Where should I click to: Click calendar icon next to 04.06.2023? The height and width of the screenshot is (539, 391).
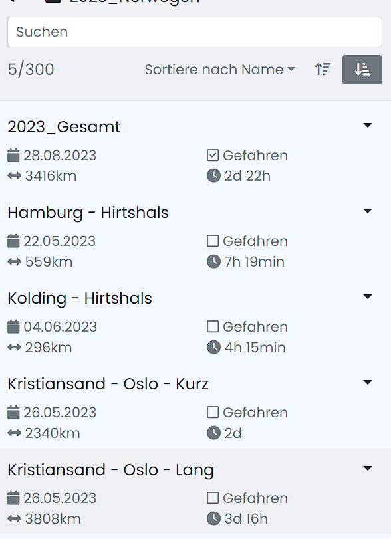(x=13, y=326)
